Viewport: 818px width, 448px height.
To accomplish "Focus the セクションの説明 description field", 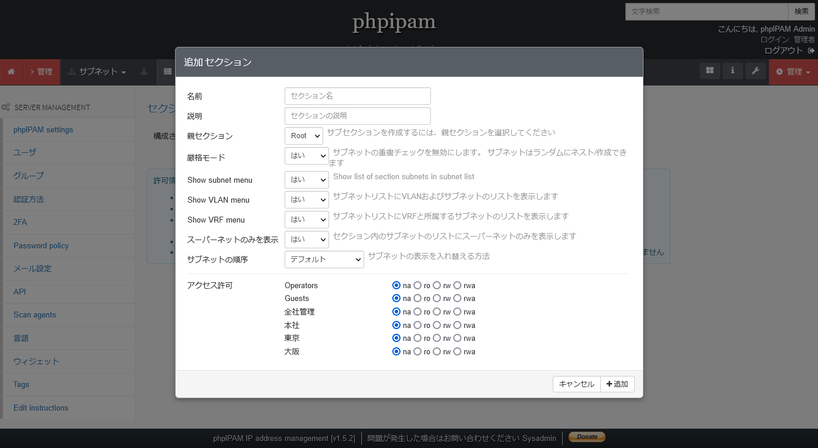I will (358, 116).
